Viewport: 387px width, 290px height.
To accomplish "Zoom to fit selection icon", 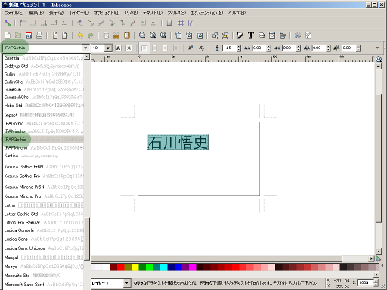I will (x=142, y=35).
